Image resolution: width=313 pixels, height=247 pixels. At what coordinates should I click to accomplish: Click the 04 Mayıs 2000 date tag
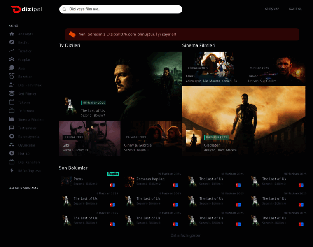217,137
